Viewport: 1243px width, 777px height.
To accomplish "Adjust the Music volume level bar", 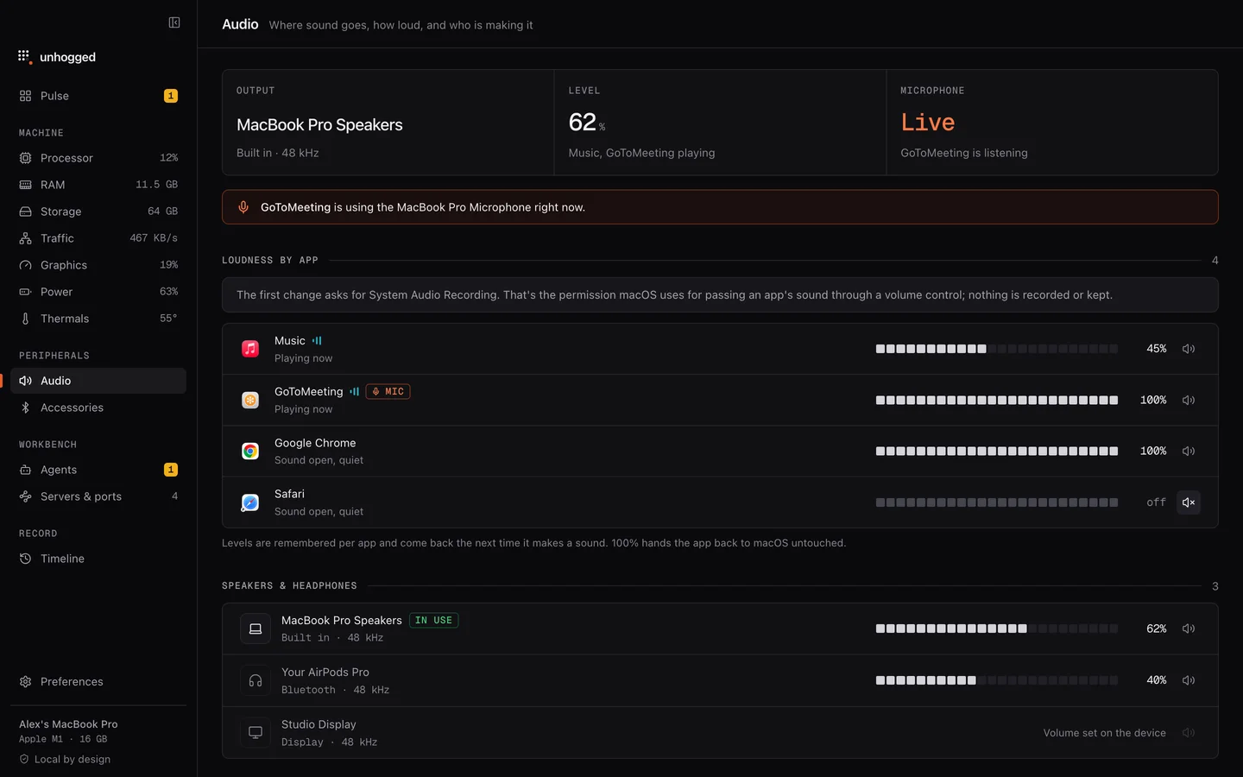I will pos(997,349).
